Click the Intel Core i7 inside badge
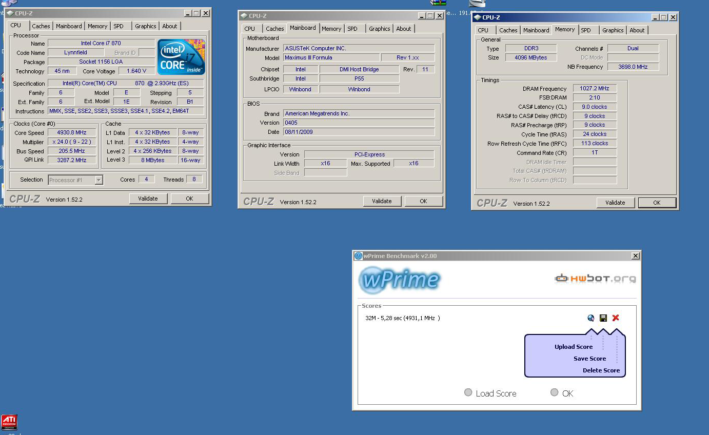 coord(181,56)
